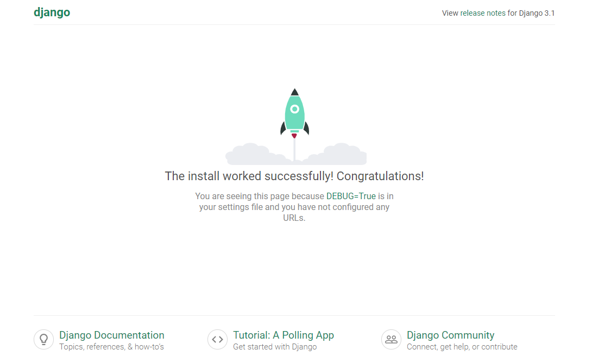The height and width of the screenshot is (356, 592).
Task: Click the code brackets tutorial icon
Action: [x=217, y=339]
